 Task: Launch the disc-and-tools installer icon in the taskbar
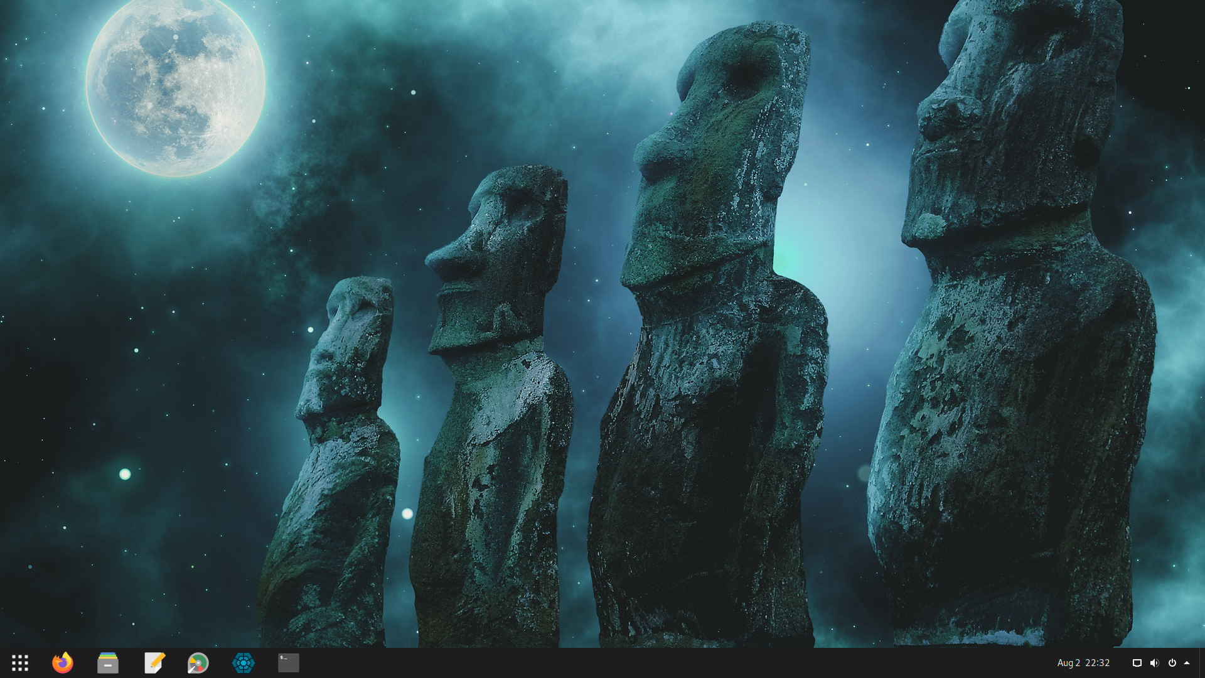tap(198, 663)
